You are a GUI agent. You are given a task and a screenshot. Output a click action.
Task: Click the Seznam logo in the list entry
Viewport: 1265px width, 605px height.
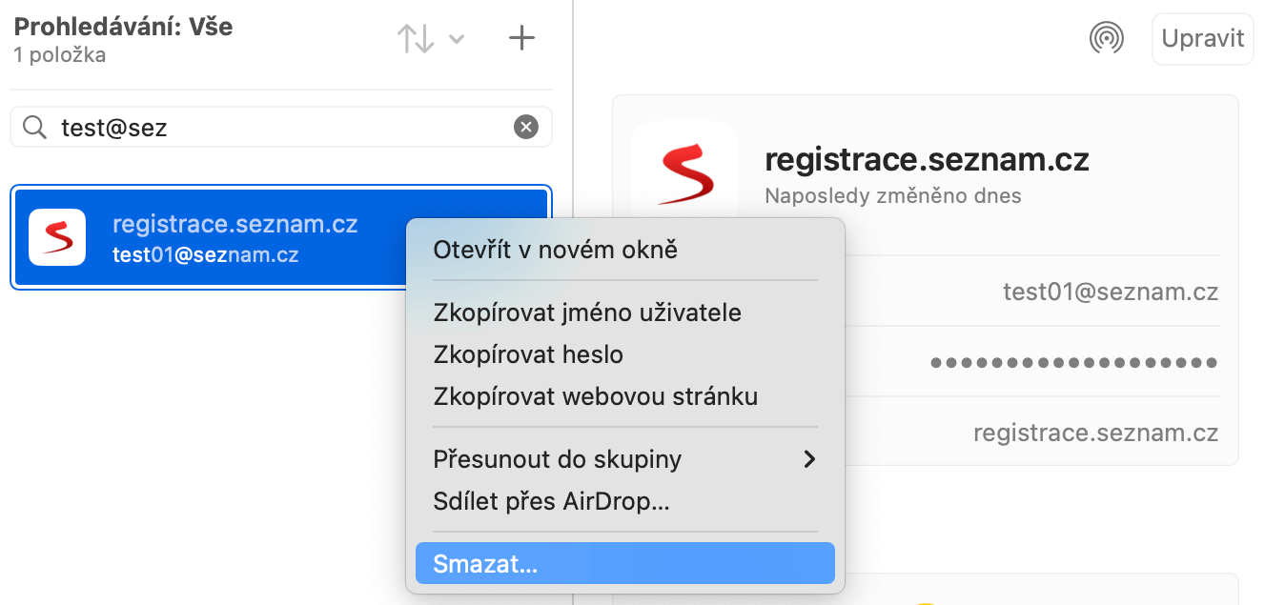(57, 237)
